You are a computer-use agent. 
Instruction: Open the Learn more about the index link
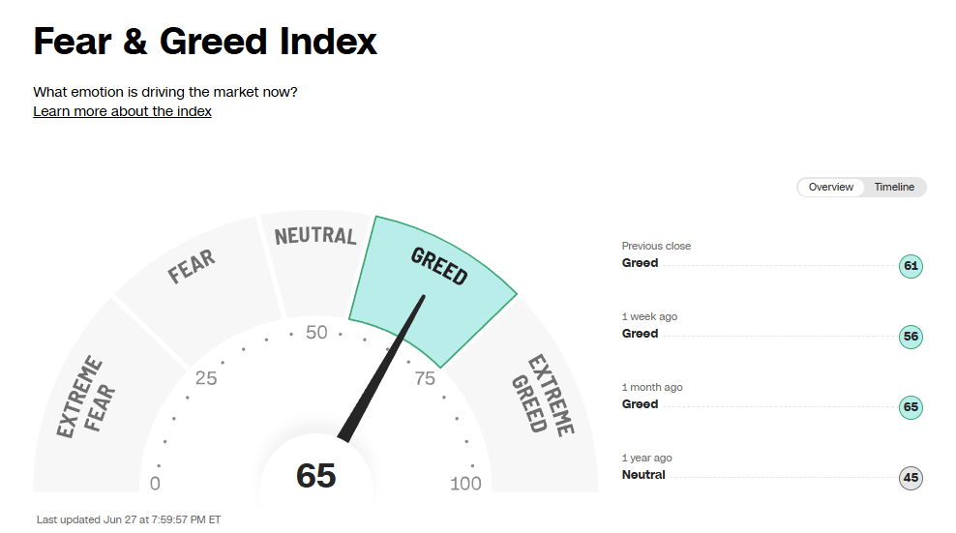(122, 111)
